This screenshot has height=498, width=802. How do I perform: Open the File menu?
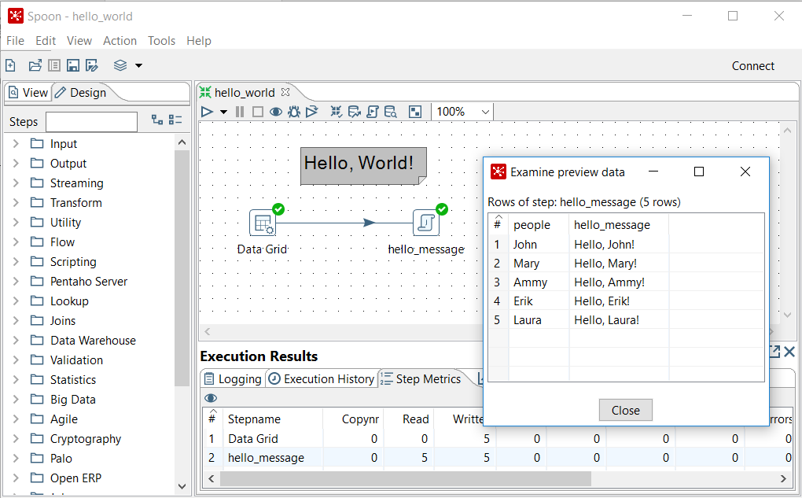15,40
